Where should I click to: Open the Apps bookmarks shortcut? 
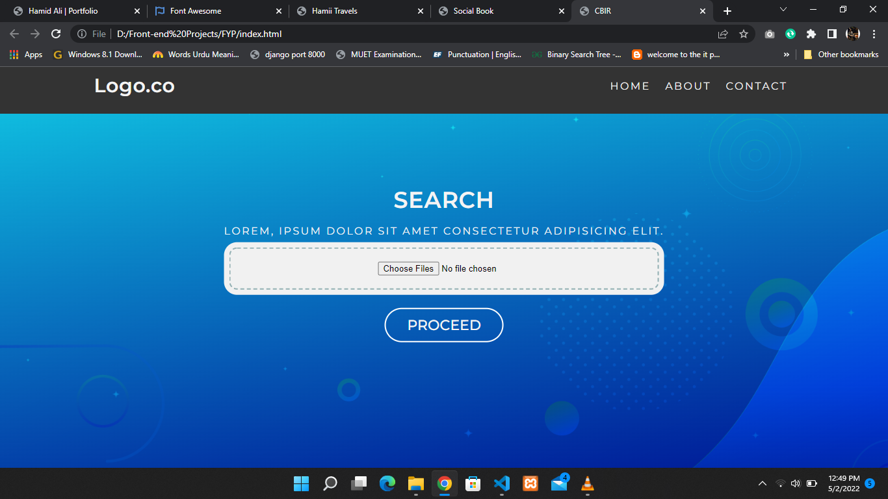pos(26,55)
